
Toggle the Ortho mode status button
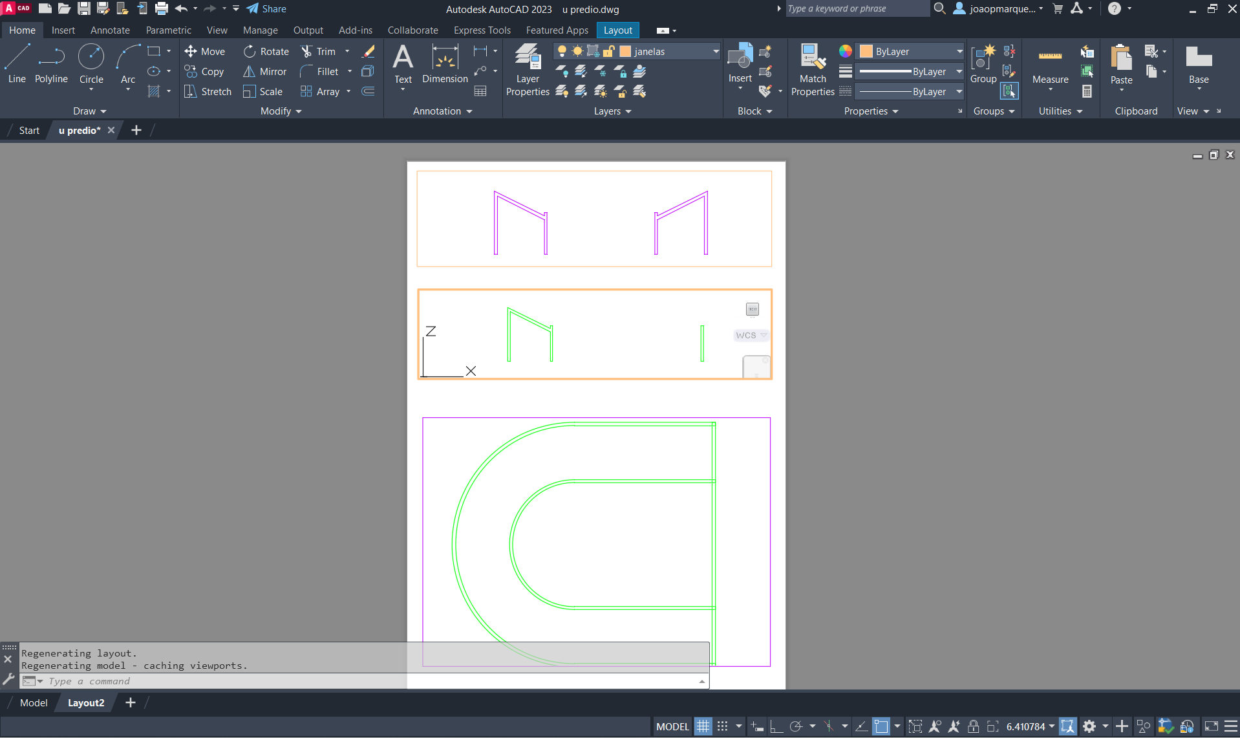(776, 726)
